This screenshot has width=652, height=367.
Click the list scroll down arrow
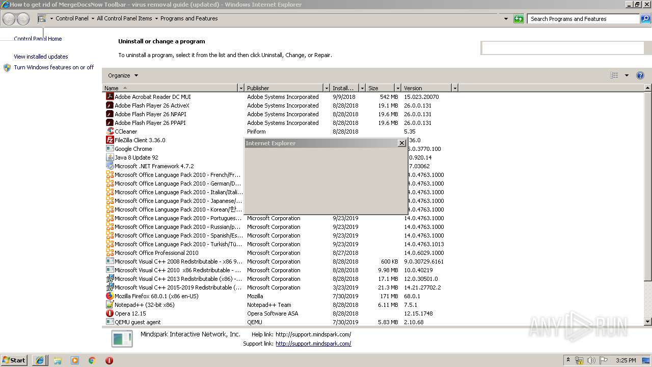tap(648, 322)
